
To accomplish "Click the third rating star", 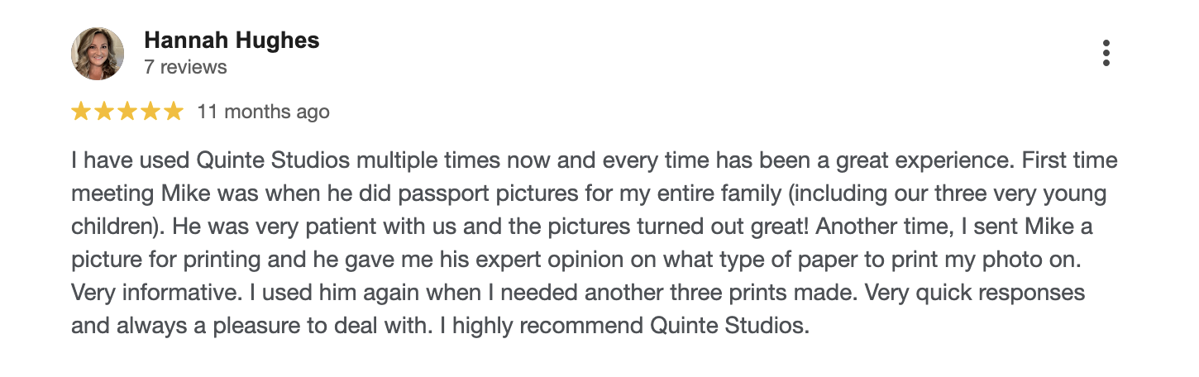I will 127,112.
